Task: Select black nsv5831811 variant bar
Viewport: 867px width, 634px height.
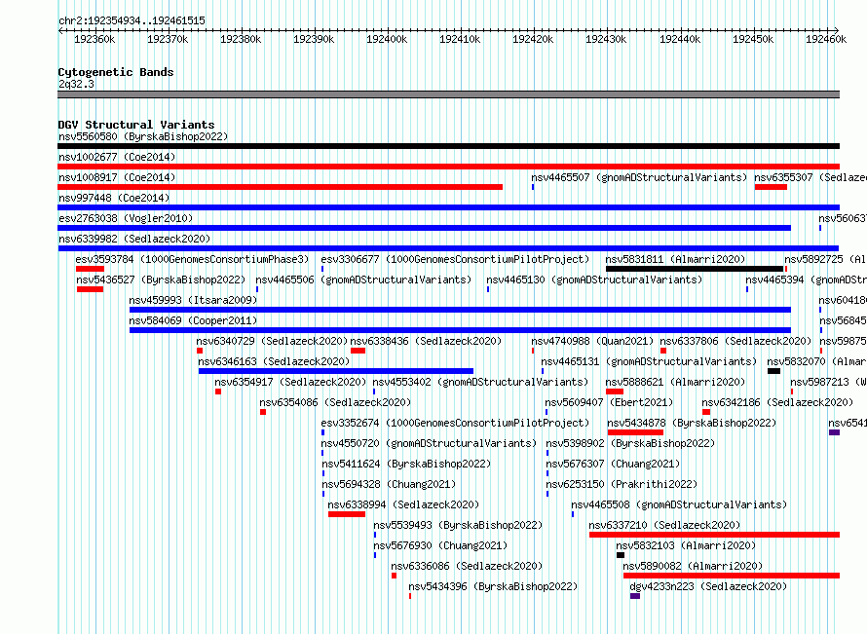Action: coord(695,269)
